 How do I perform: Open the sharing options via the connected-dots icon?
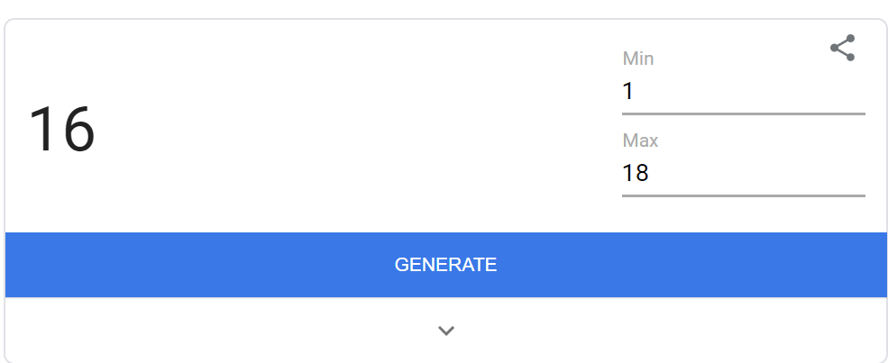click(843, 48)
